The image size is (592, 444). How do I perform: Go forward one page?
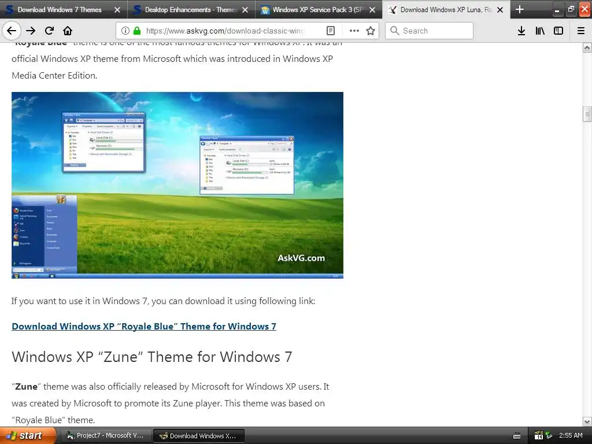pyautogui.click(x=31, y=31)
